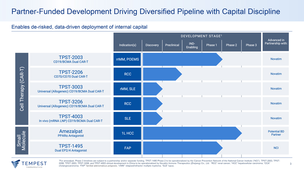
Task: Click the TPST-1495 program name
Action: [71, 146]
